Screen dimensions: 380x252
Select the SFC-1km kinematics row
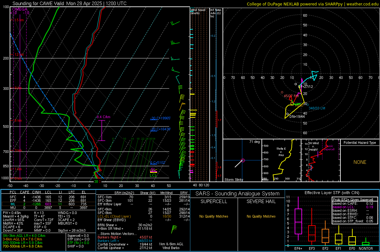click(144, 197)
